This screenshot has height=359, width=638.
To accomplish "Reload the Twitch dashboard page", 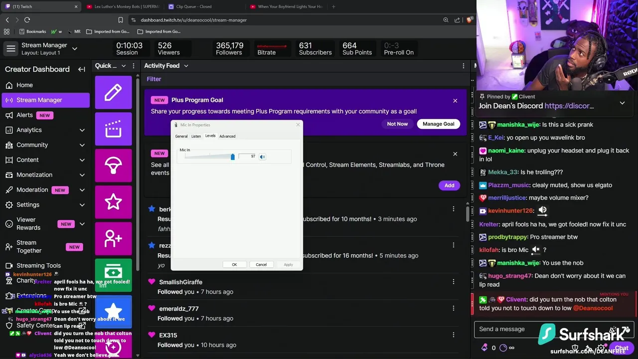I will [x=27, y=20].
